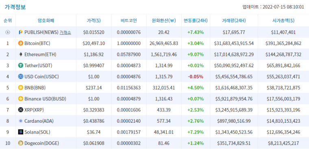Image resolution: width=309 pixels, height=149 pixels.
Task: Open the Binance USD(BUSD) coin name
Action: coord(45,99)
